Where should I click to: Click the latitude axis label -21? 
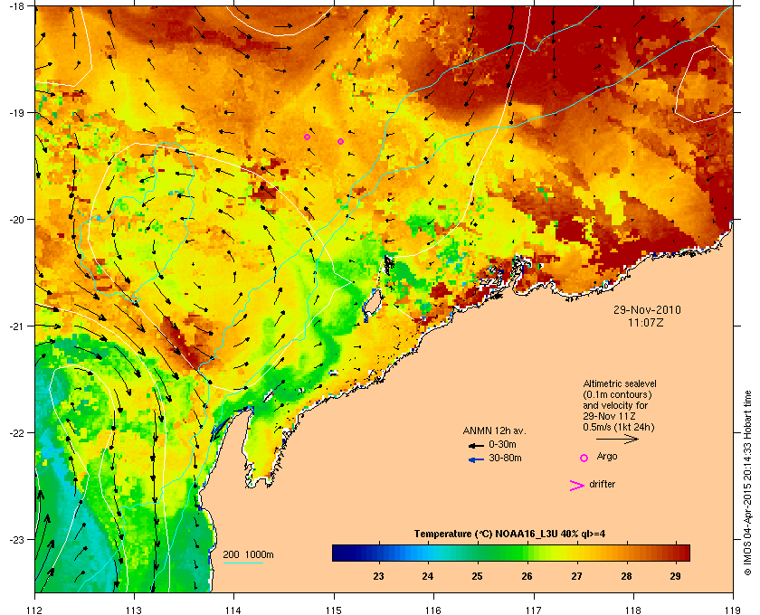[16, 326]
